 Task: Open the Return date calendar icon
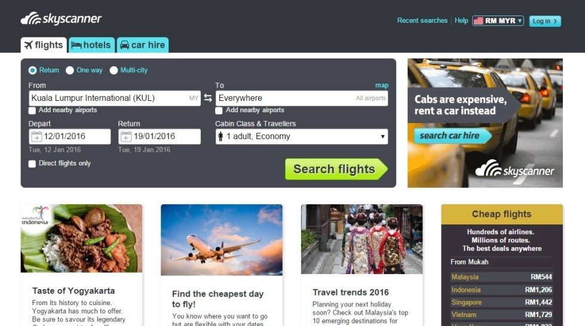[x=126, y=137]
